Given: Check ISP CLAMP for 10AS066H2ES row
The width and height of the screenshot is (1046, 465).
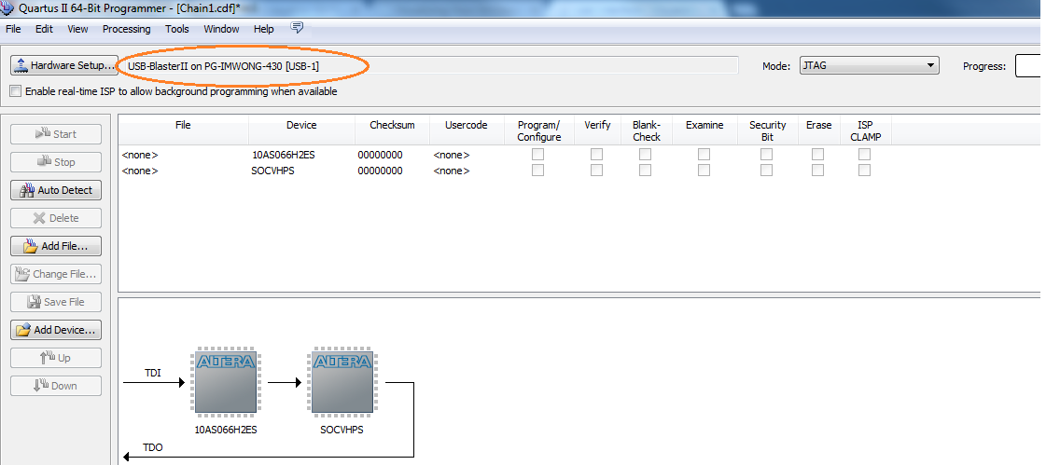Looking at the screenshot, I should tap(864, 154).
